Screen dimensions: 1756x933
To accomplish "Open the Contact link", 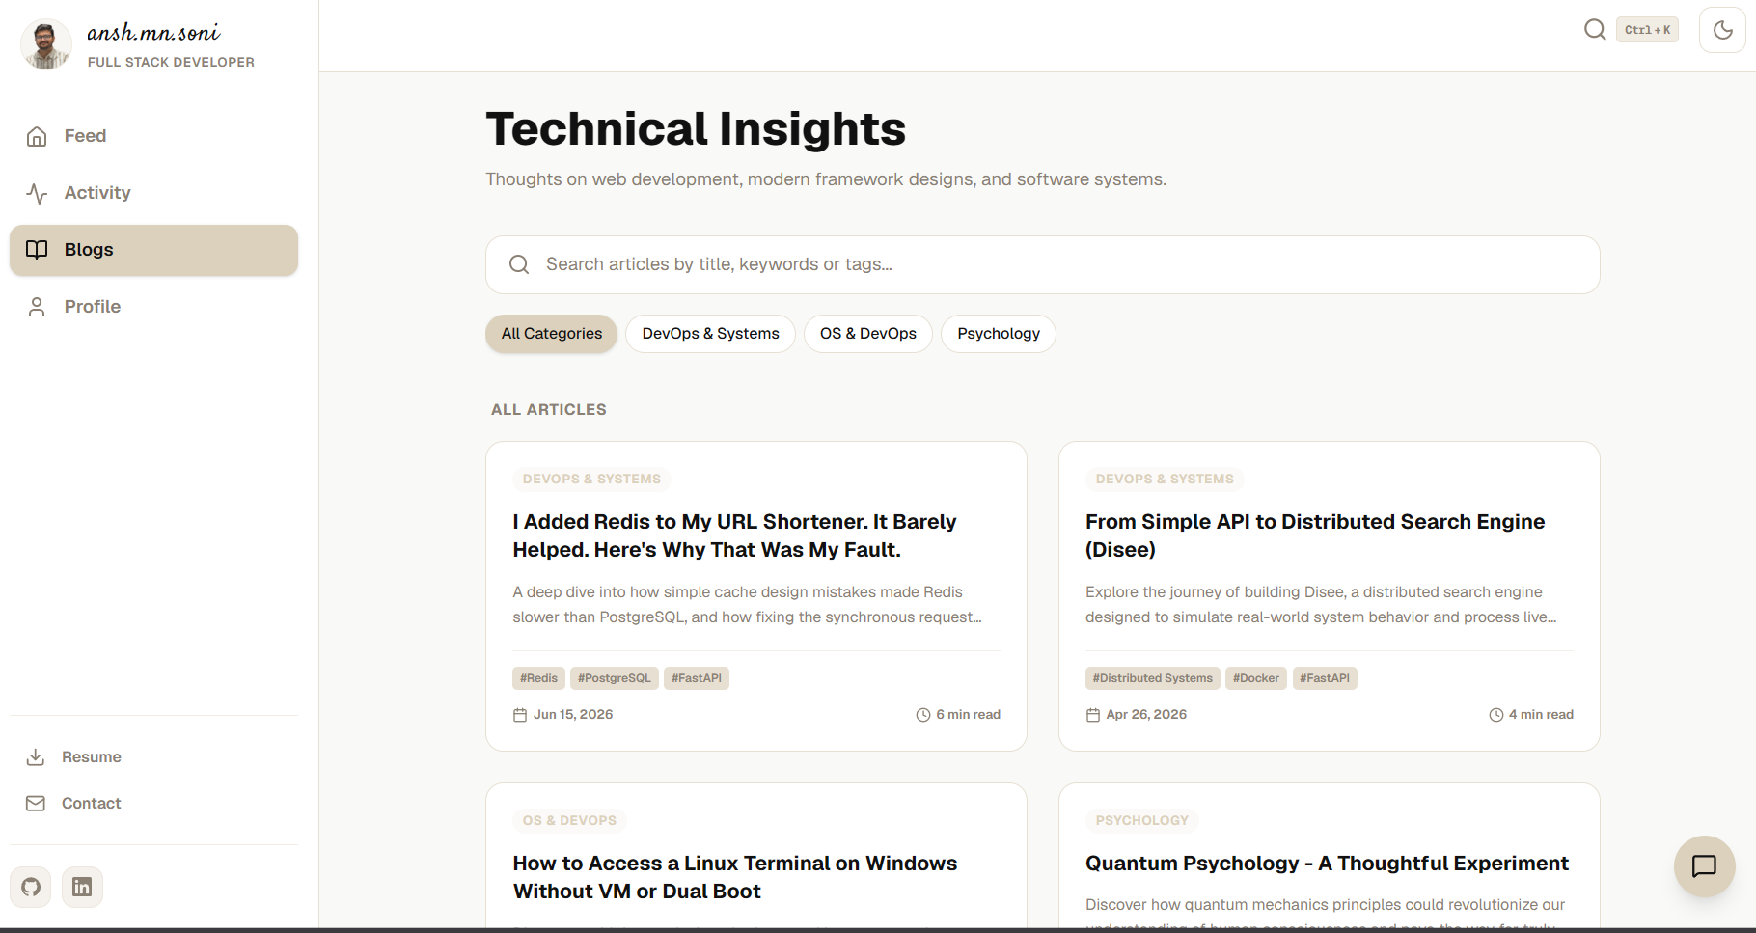I will 153,804.
